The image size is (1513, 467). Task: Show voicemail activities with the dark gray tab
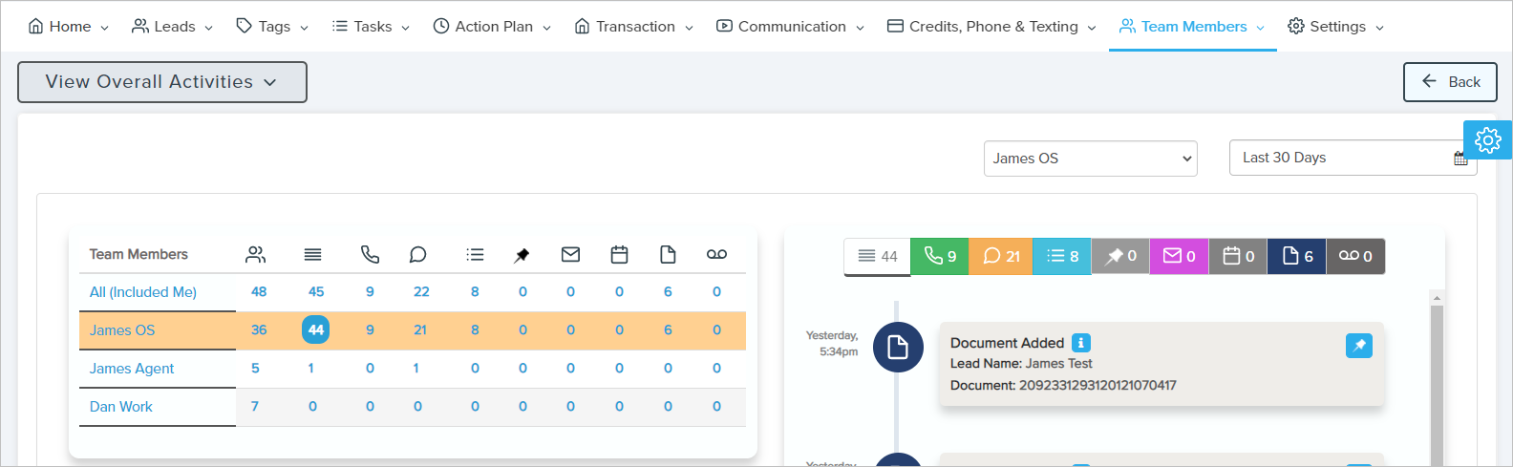(x=1354, y=256)
